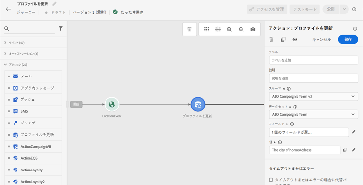Click the 説明 input field

point(314,78)
